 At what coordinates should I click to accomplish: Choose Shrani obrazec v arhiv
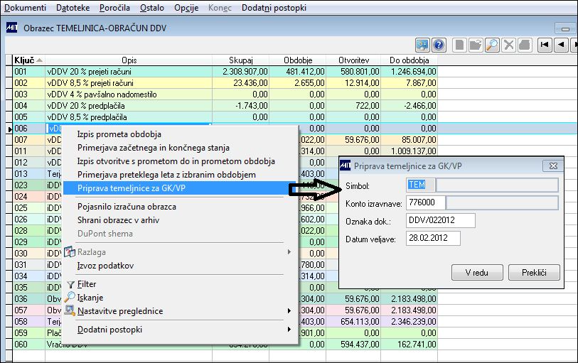[118, 220]
